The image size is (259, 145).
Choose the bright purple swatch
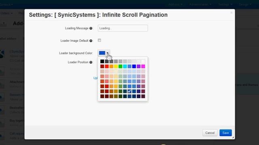(x=138, y=66)
